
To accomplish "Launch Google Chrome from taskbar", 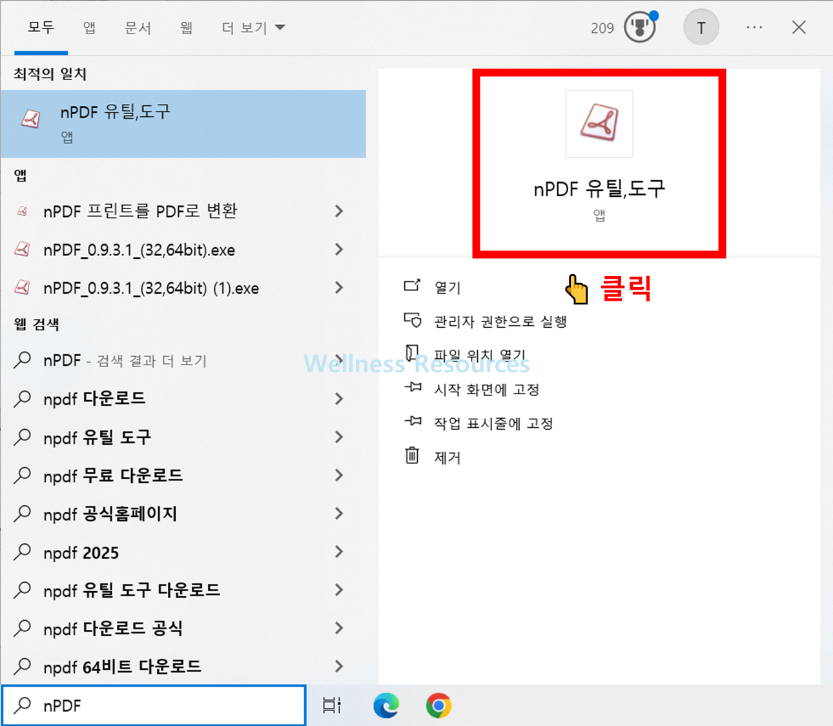I will click(x=438, y=705).
